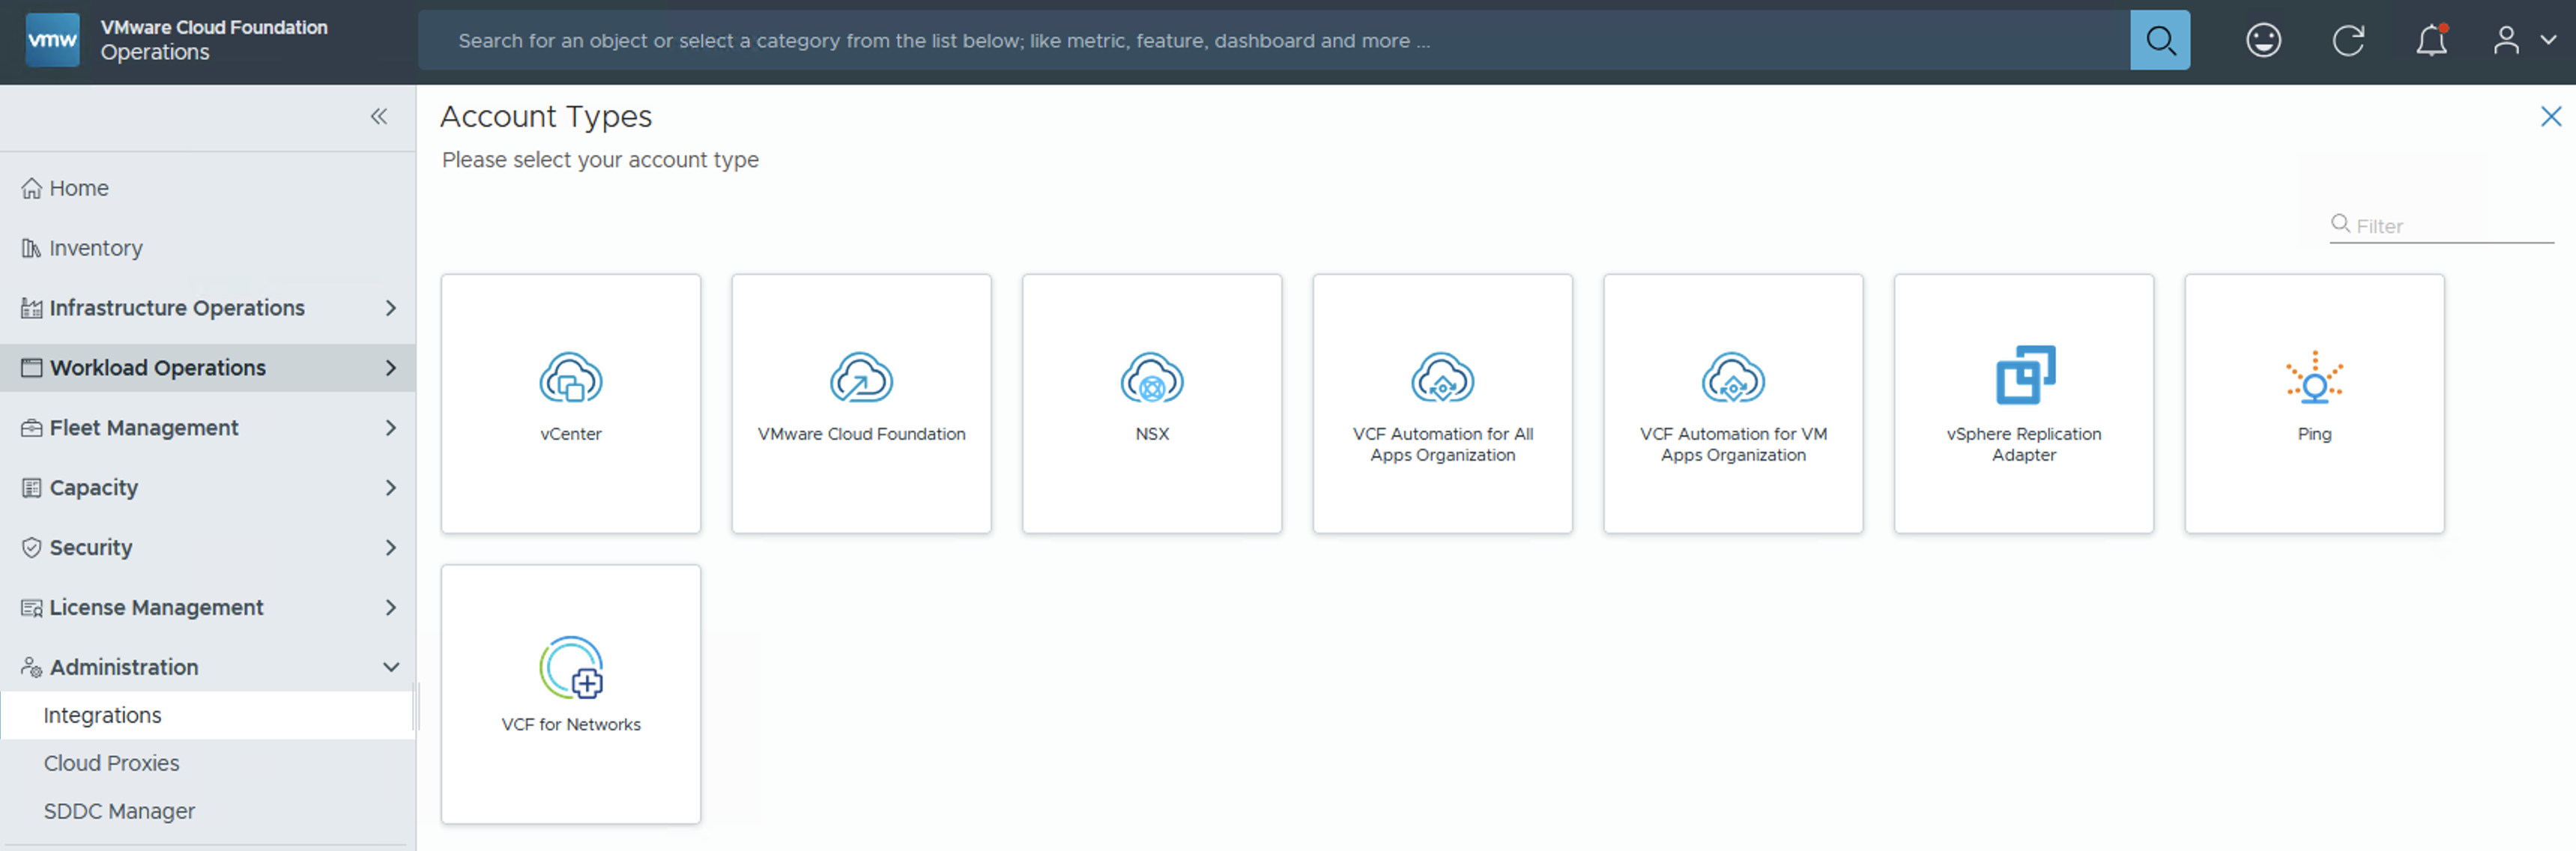Select the VCF for Networks icon

pos(571,668)
